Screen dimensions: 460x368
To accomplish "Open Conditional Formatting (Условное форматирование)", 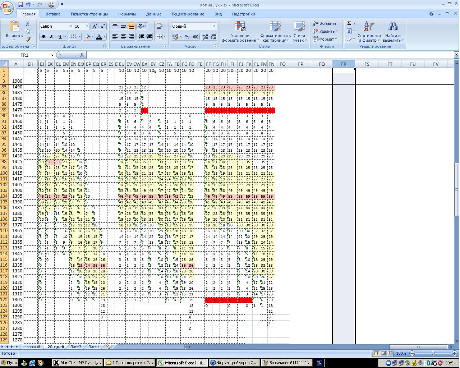I will [240, 32].
